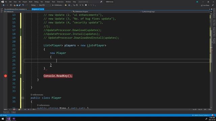Click 'new Player' on line 23
216x121 pixels.
pos(58,53)
